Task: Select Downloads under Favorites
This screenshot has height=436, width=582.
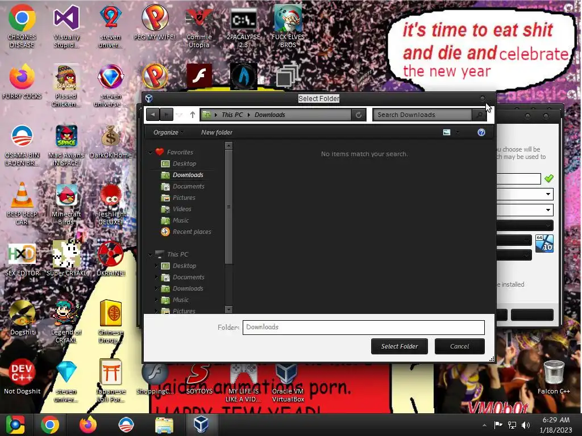Action: tap(188, 175)
